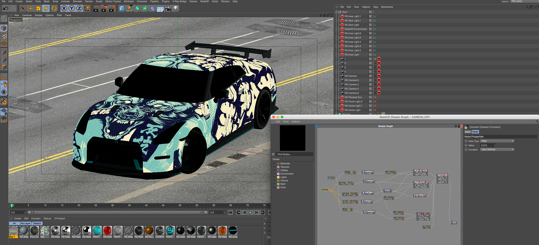
Task: Toggle red X for RS Dome Light.2
Action: (375, 102)
